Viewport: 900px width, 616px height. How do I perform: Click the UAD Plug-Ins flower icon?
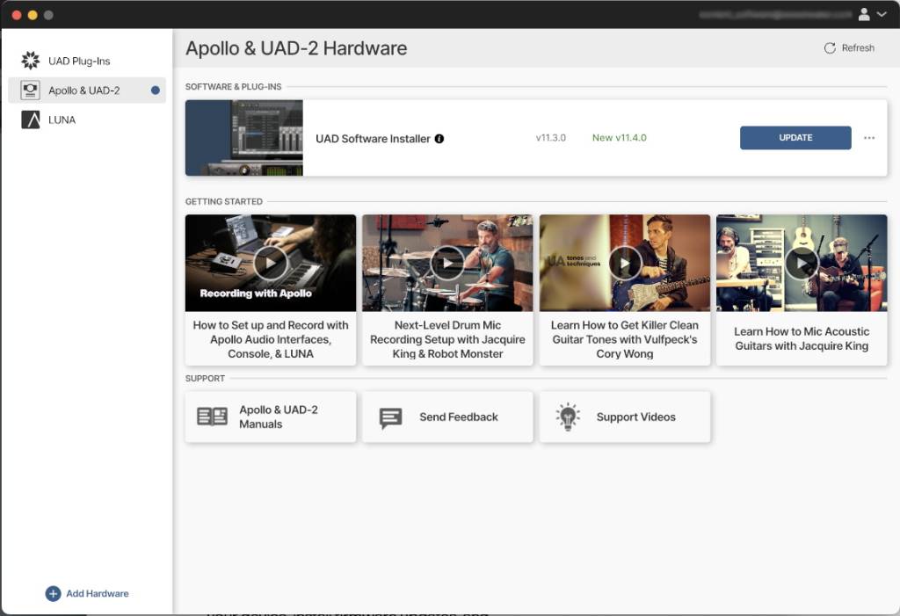31,61
